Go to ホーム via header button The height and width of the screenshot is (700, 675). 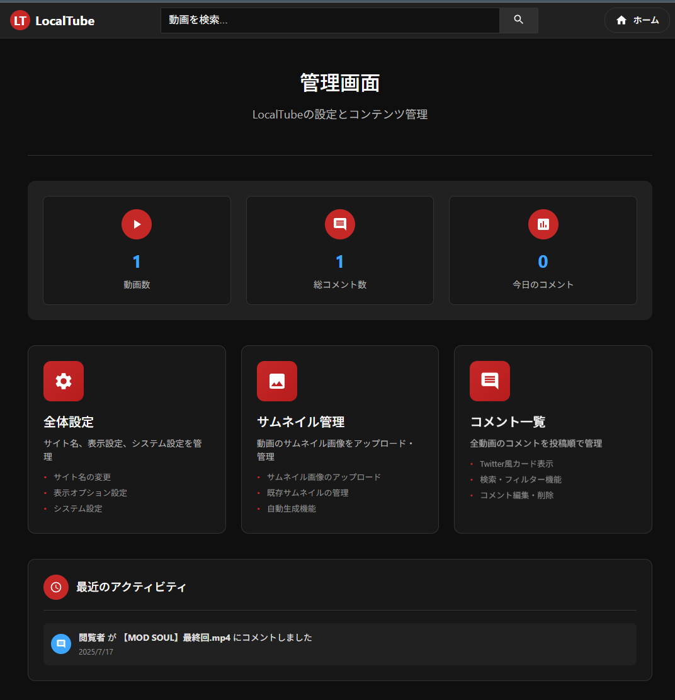click(x=637, y=20)
